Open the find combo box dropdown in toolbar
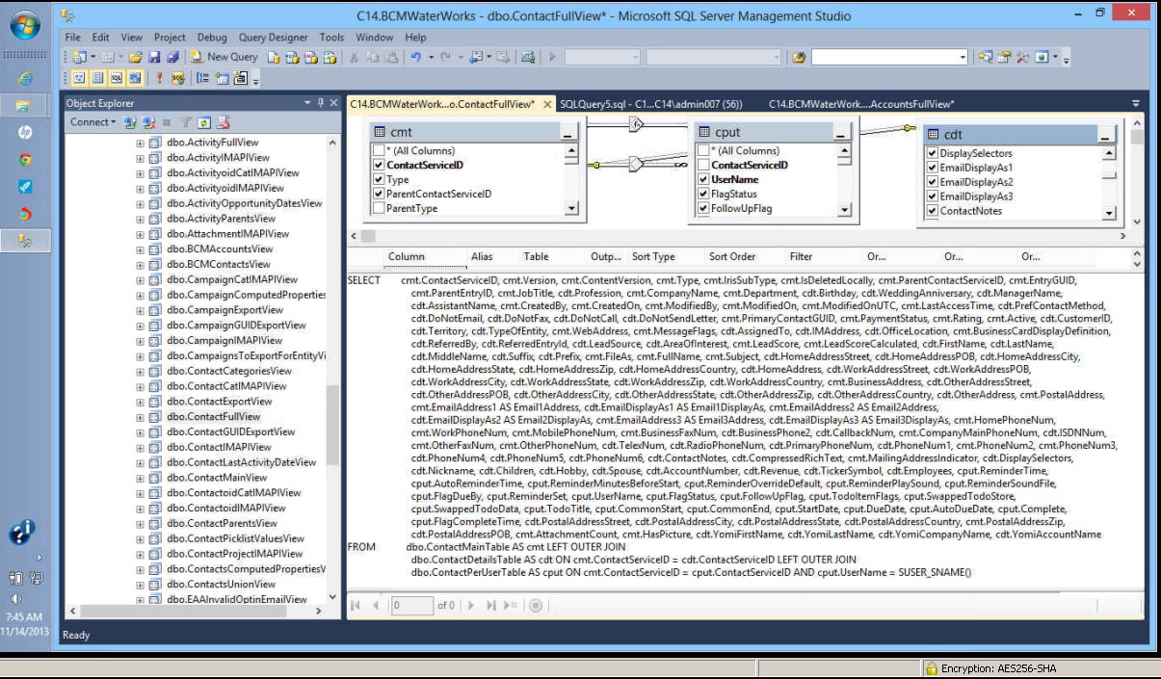 [x=963, y=58]
